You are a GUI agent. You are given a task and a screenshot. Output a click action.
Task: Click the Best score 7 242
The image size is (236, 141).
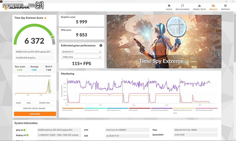click(48, 70)
